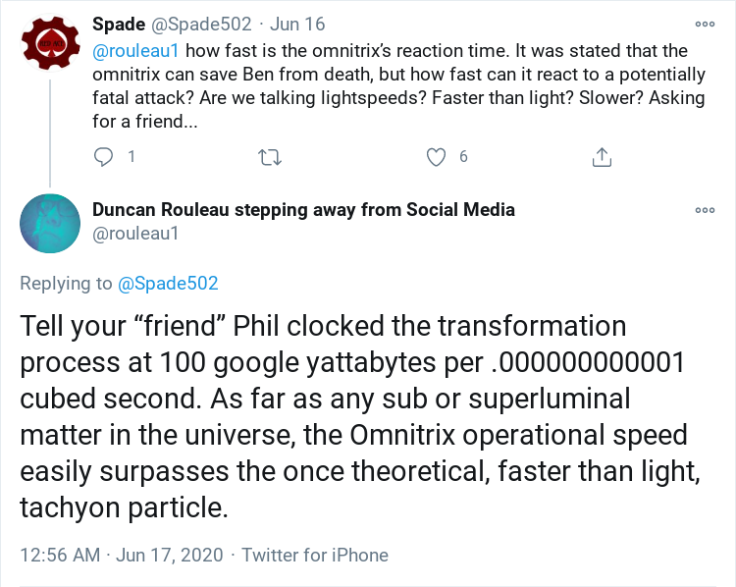The width and height of the screenshot is (736, 587).
Task: Click the @rouleau1 handle under Duncan's name
Action: [134, 234]
